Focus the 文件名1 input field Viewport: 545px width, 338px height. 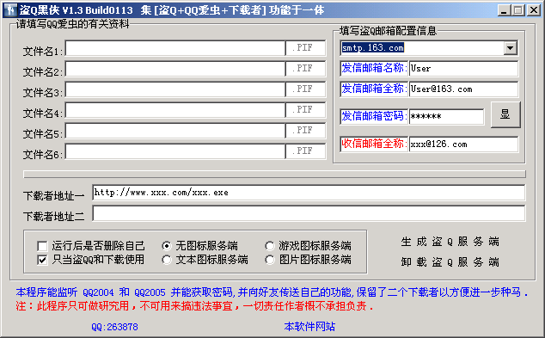click(175, 48)
